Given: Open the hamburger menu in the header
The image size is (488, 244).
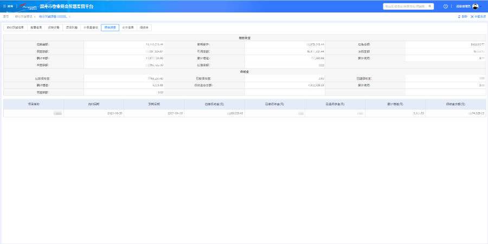Looking at the screenshot, I should (x=5, y=7).
